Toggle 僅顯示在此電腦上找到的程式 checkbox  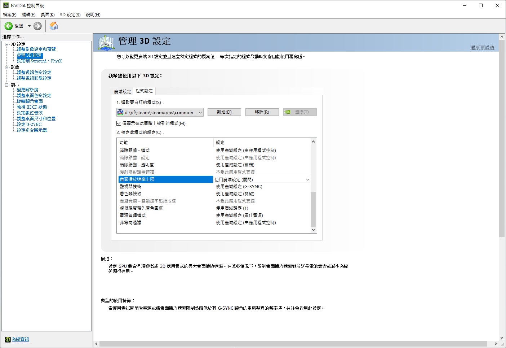click(119, 123)
